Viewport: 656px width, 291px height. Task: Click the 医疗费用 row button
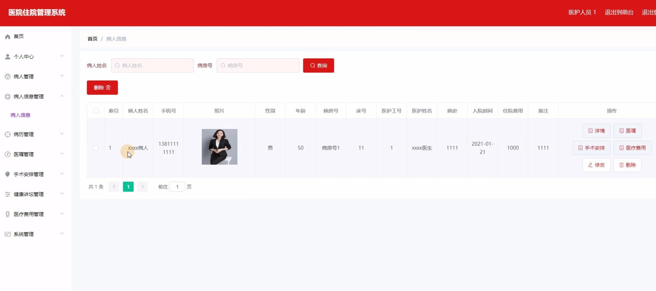632,148
